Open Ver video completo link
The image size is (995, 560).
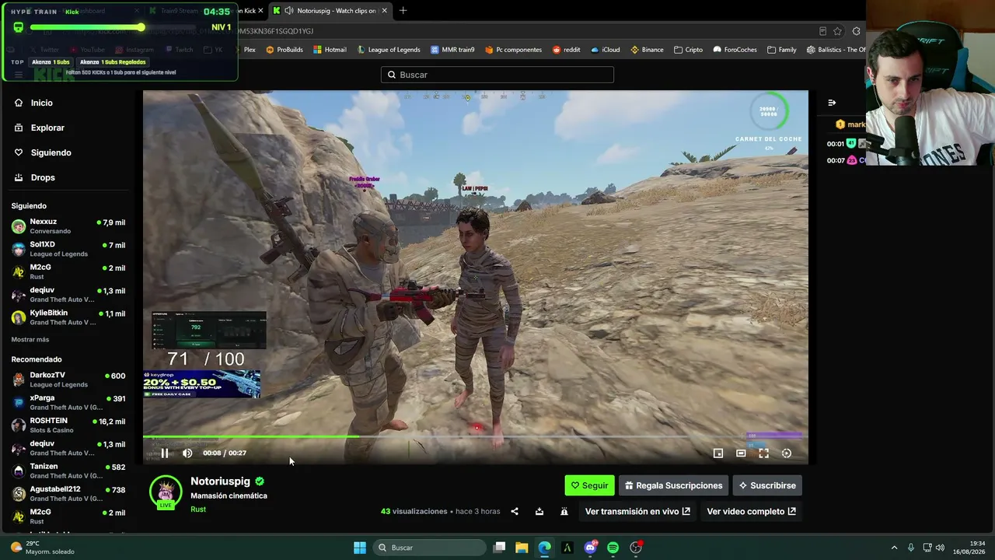click(751, 511)
